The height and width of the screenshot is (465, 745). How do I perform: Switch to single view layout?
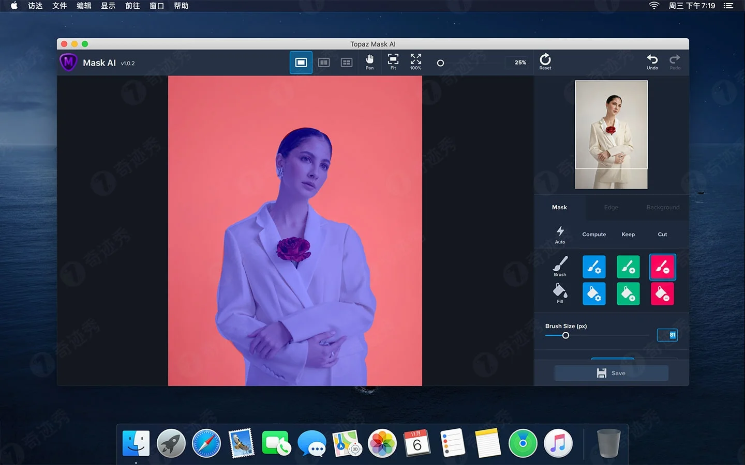coord(301,63)
